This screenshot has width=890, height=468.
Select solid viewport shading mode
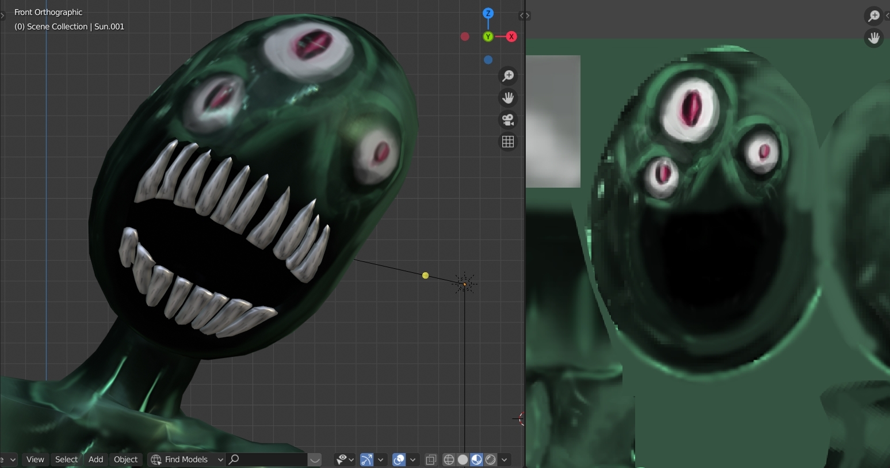point(463,459)
